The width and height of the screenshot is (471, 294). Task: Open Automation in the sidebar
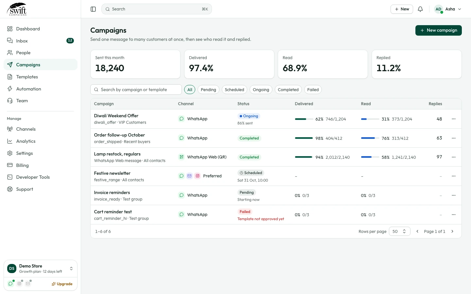41,89
